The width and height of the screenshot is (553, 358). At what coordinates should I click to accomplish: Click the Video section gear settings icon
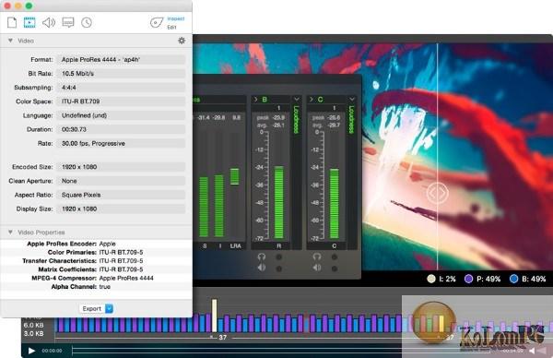[182, 41]
